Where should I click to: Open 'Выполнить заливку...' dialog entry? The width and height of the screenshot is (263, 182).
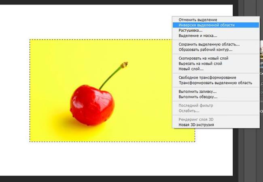pos(216,92)
